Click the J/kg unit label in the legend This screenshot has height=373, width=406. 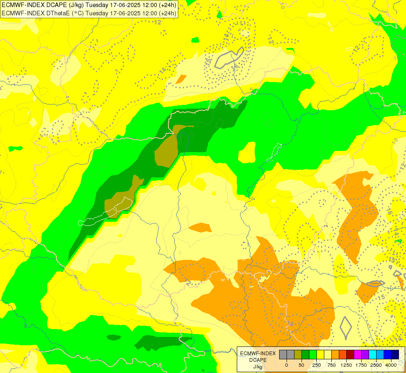tap(258, 367)
